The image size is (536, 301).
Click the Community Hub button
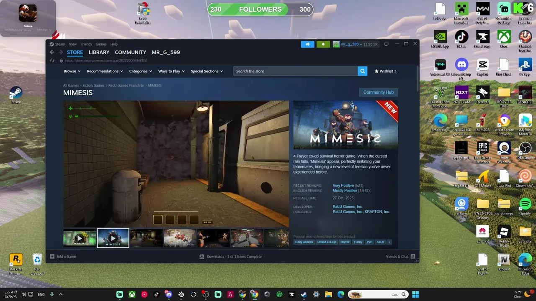tap(379, 92)
